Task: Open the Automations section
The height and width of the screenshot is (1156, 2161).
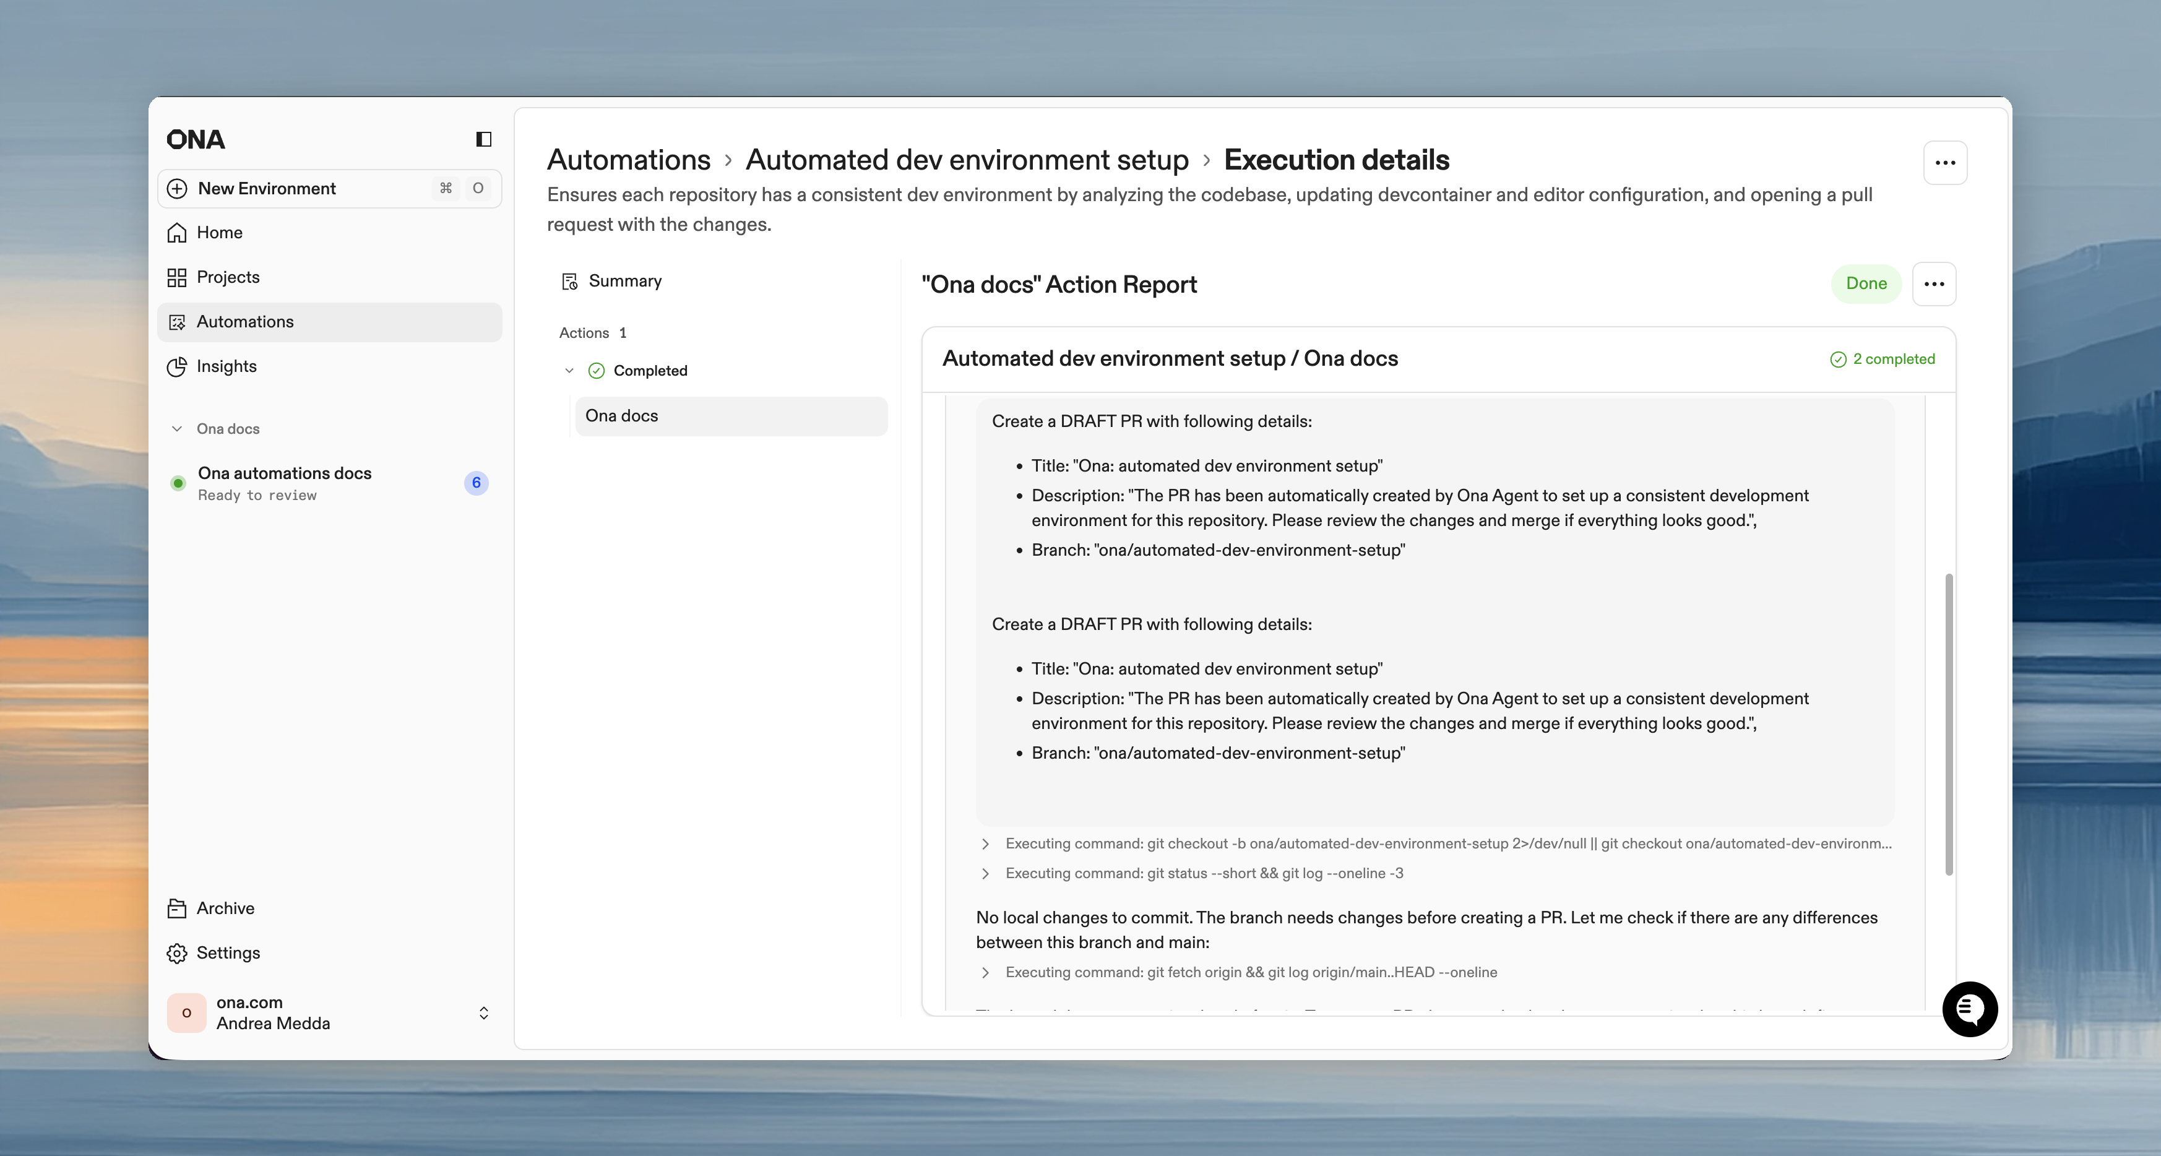Action: (x=245, y=321)
